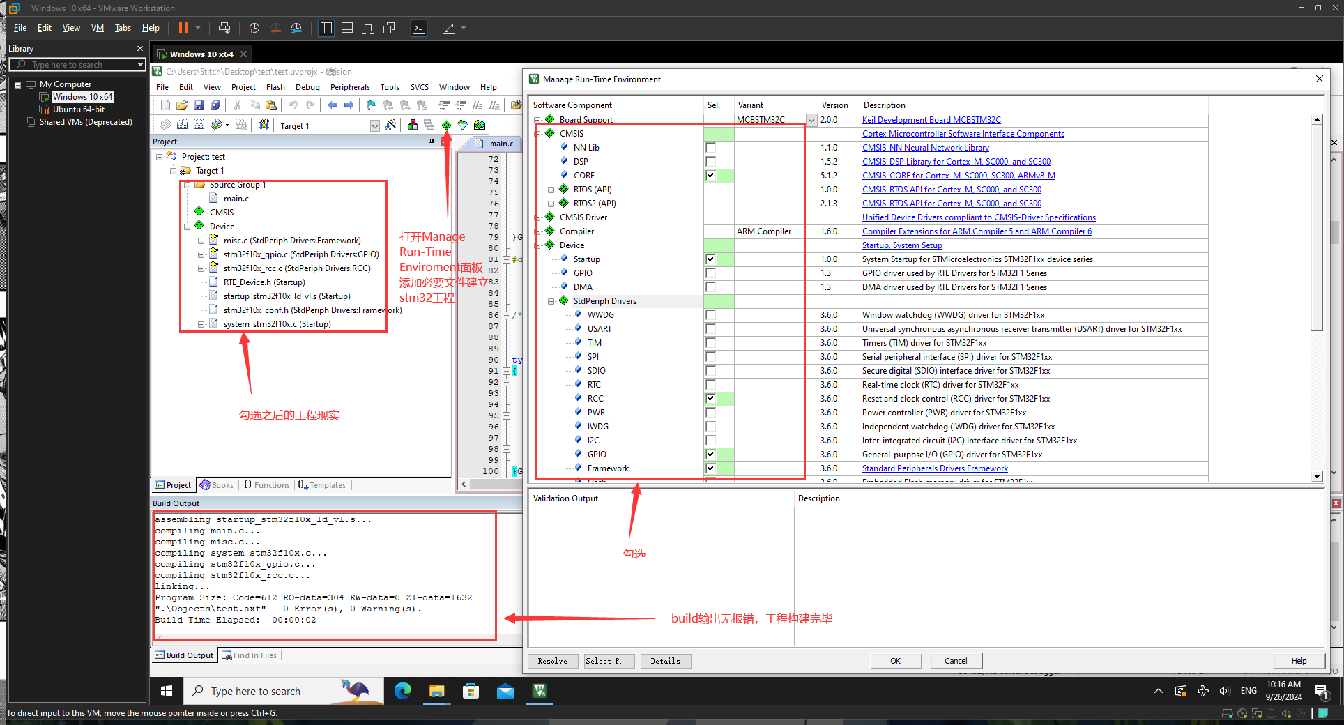The height and width of the screenshot is (725, 1344).
Task: Click the Cancel button in the dialog
Action: 956,661
